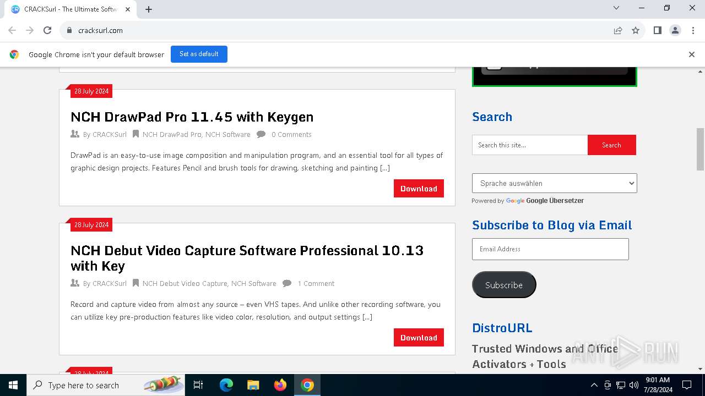Open the Chrome profile avatar menu
Viewport: 705px width, 396px height.
tap(675, 30)
